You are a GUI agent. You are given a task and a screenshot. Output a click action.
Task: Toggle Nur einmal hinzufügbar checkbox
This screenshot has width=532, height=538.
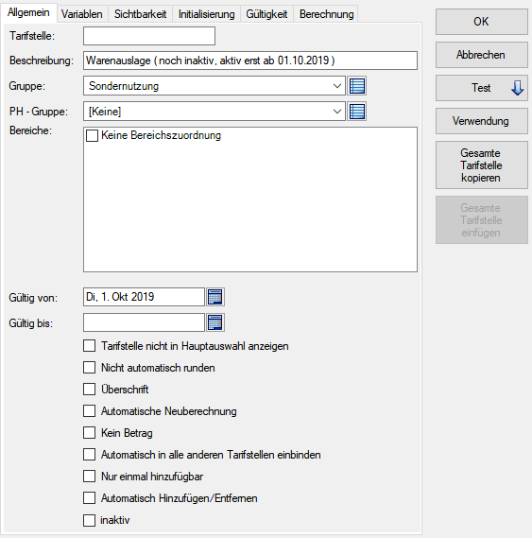coord(89,477)
